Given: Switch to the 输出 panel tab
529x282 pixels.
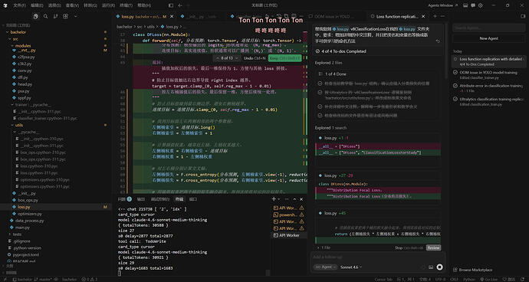Looking at the screenshot, I should 141,199.
